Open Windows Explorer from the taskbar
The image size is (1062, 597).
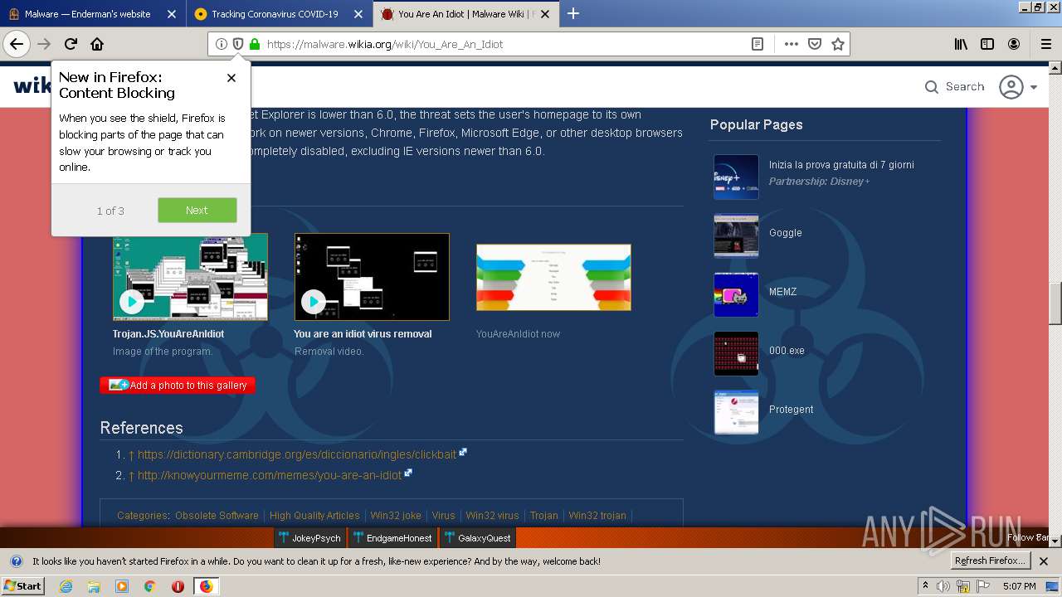pyautogui.click(x=94, y=586)
